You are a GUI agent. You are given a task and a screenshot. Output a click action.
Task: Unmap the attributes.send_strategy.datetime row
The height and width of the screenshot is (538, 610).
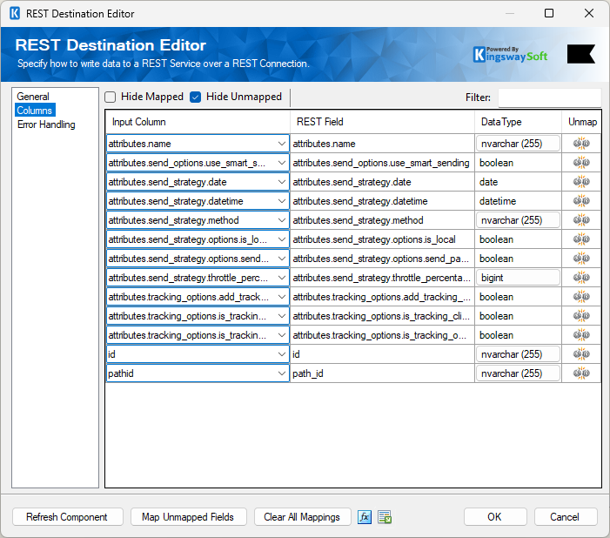coord(581,201)
